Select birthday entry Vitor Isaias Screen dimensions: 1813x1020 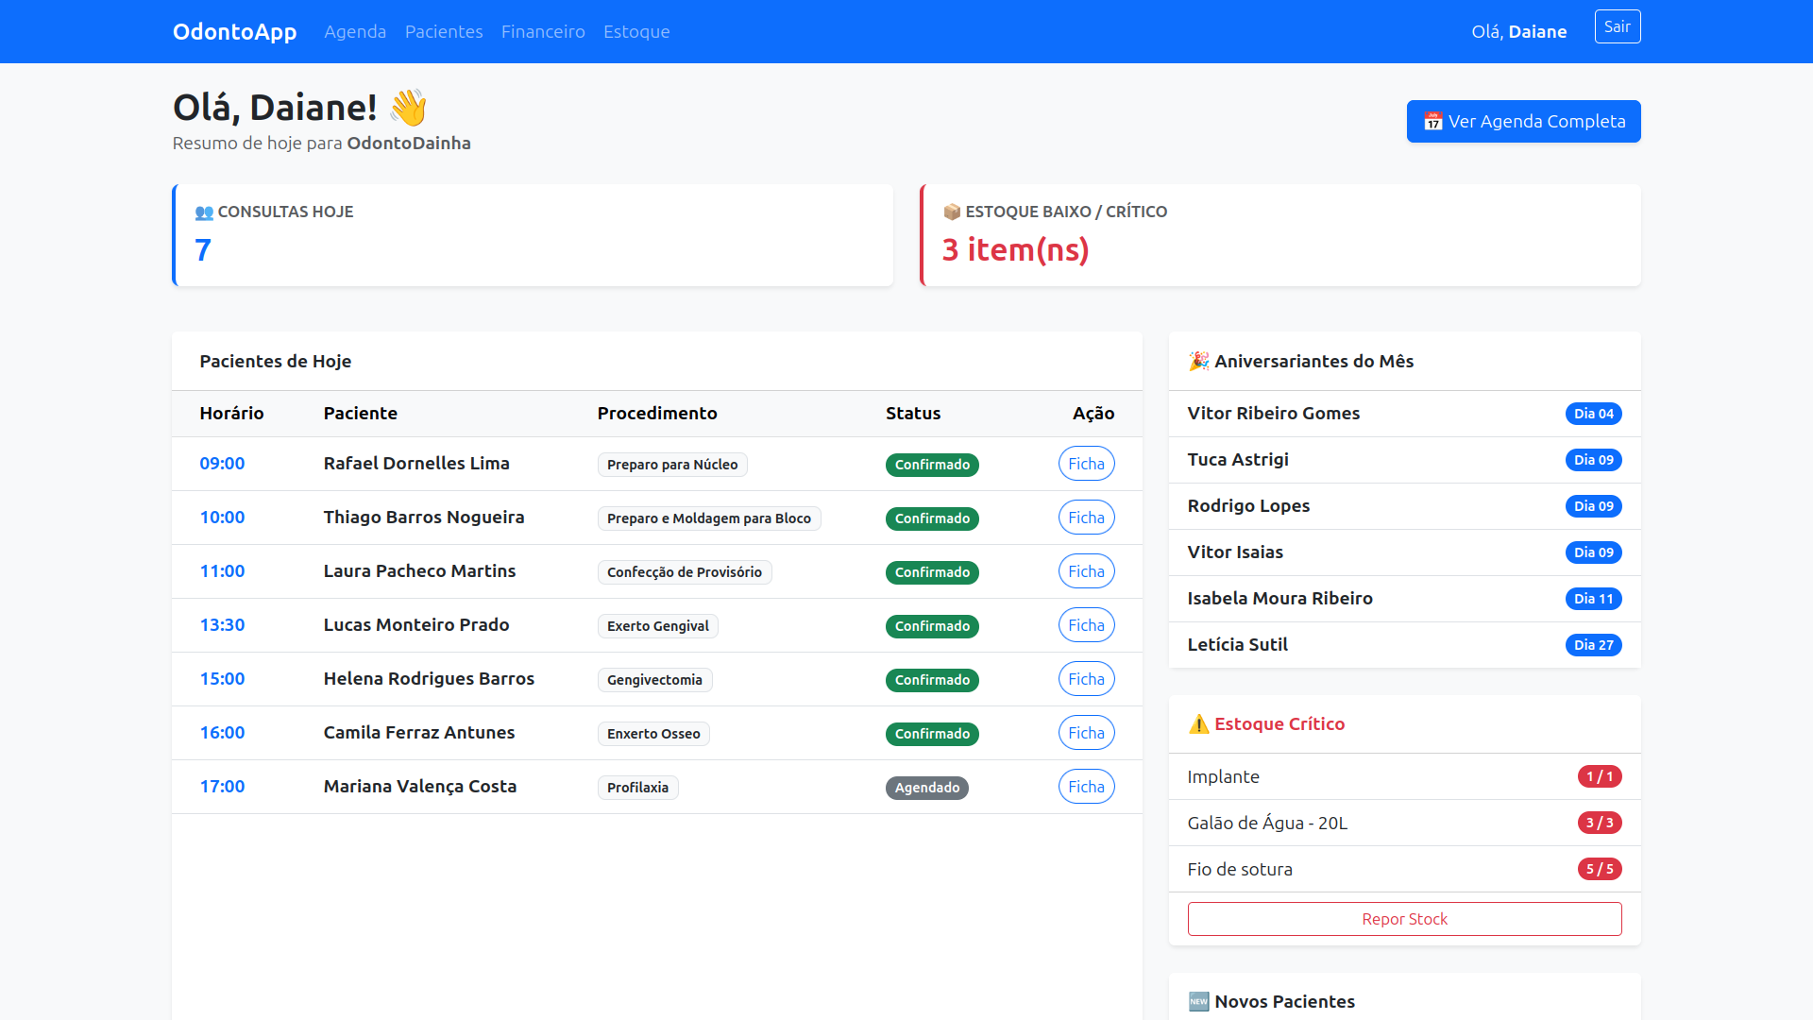(1404, 552)
